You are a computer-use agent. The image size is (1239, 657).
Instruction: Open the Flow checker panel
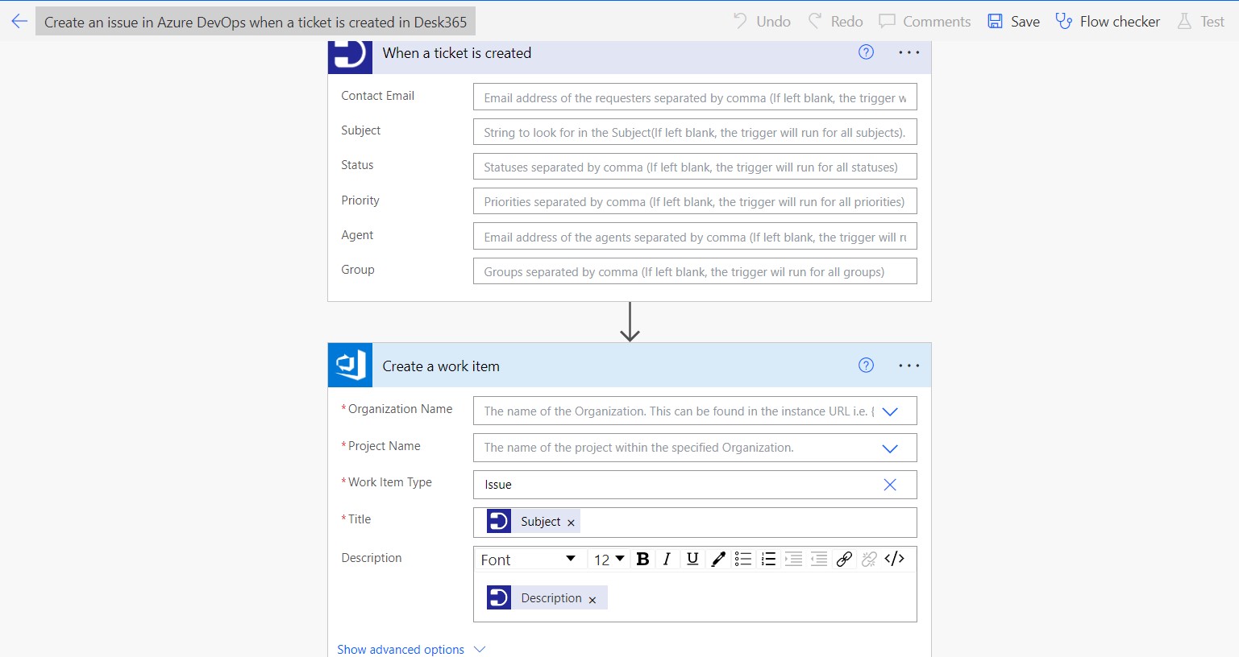point(1108,21)
